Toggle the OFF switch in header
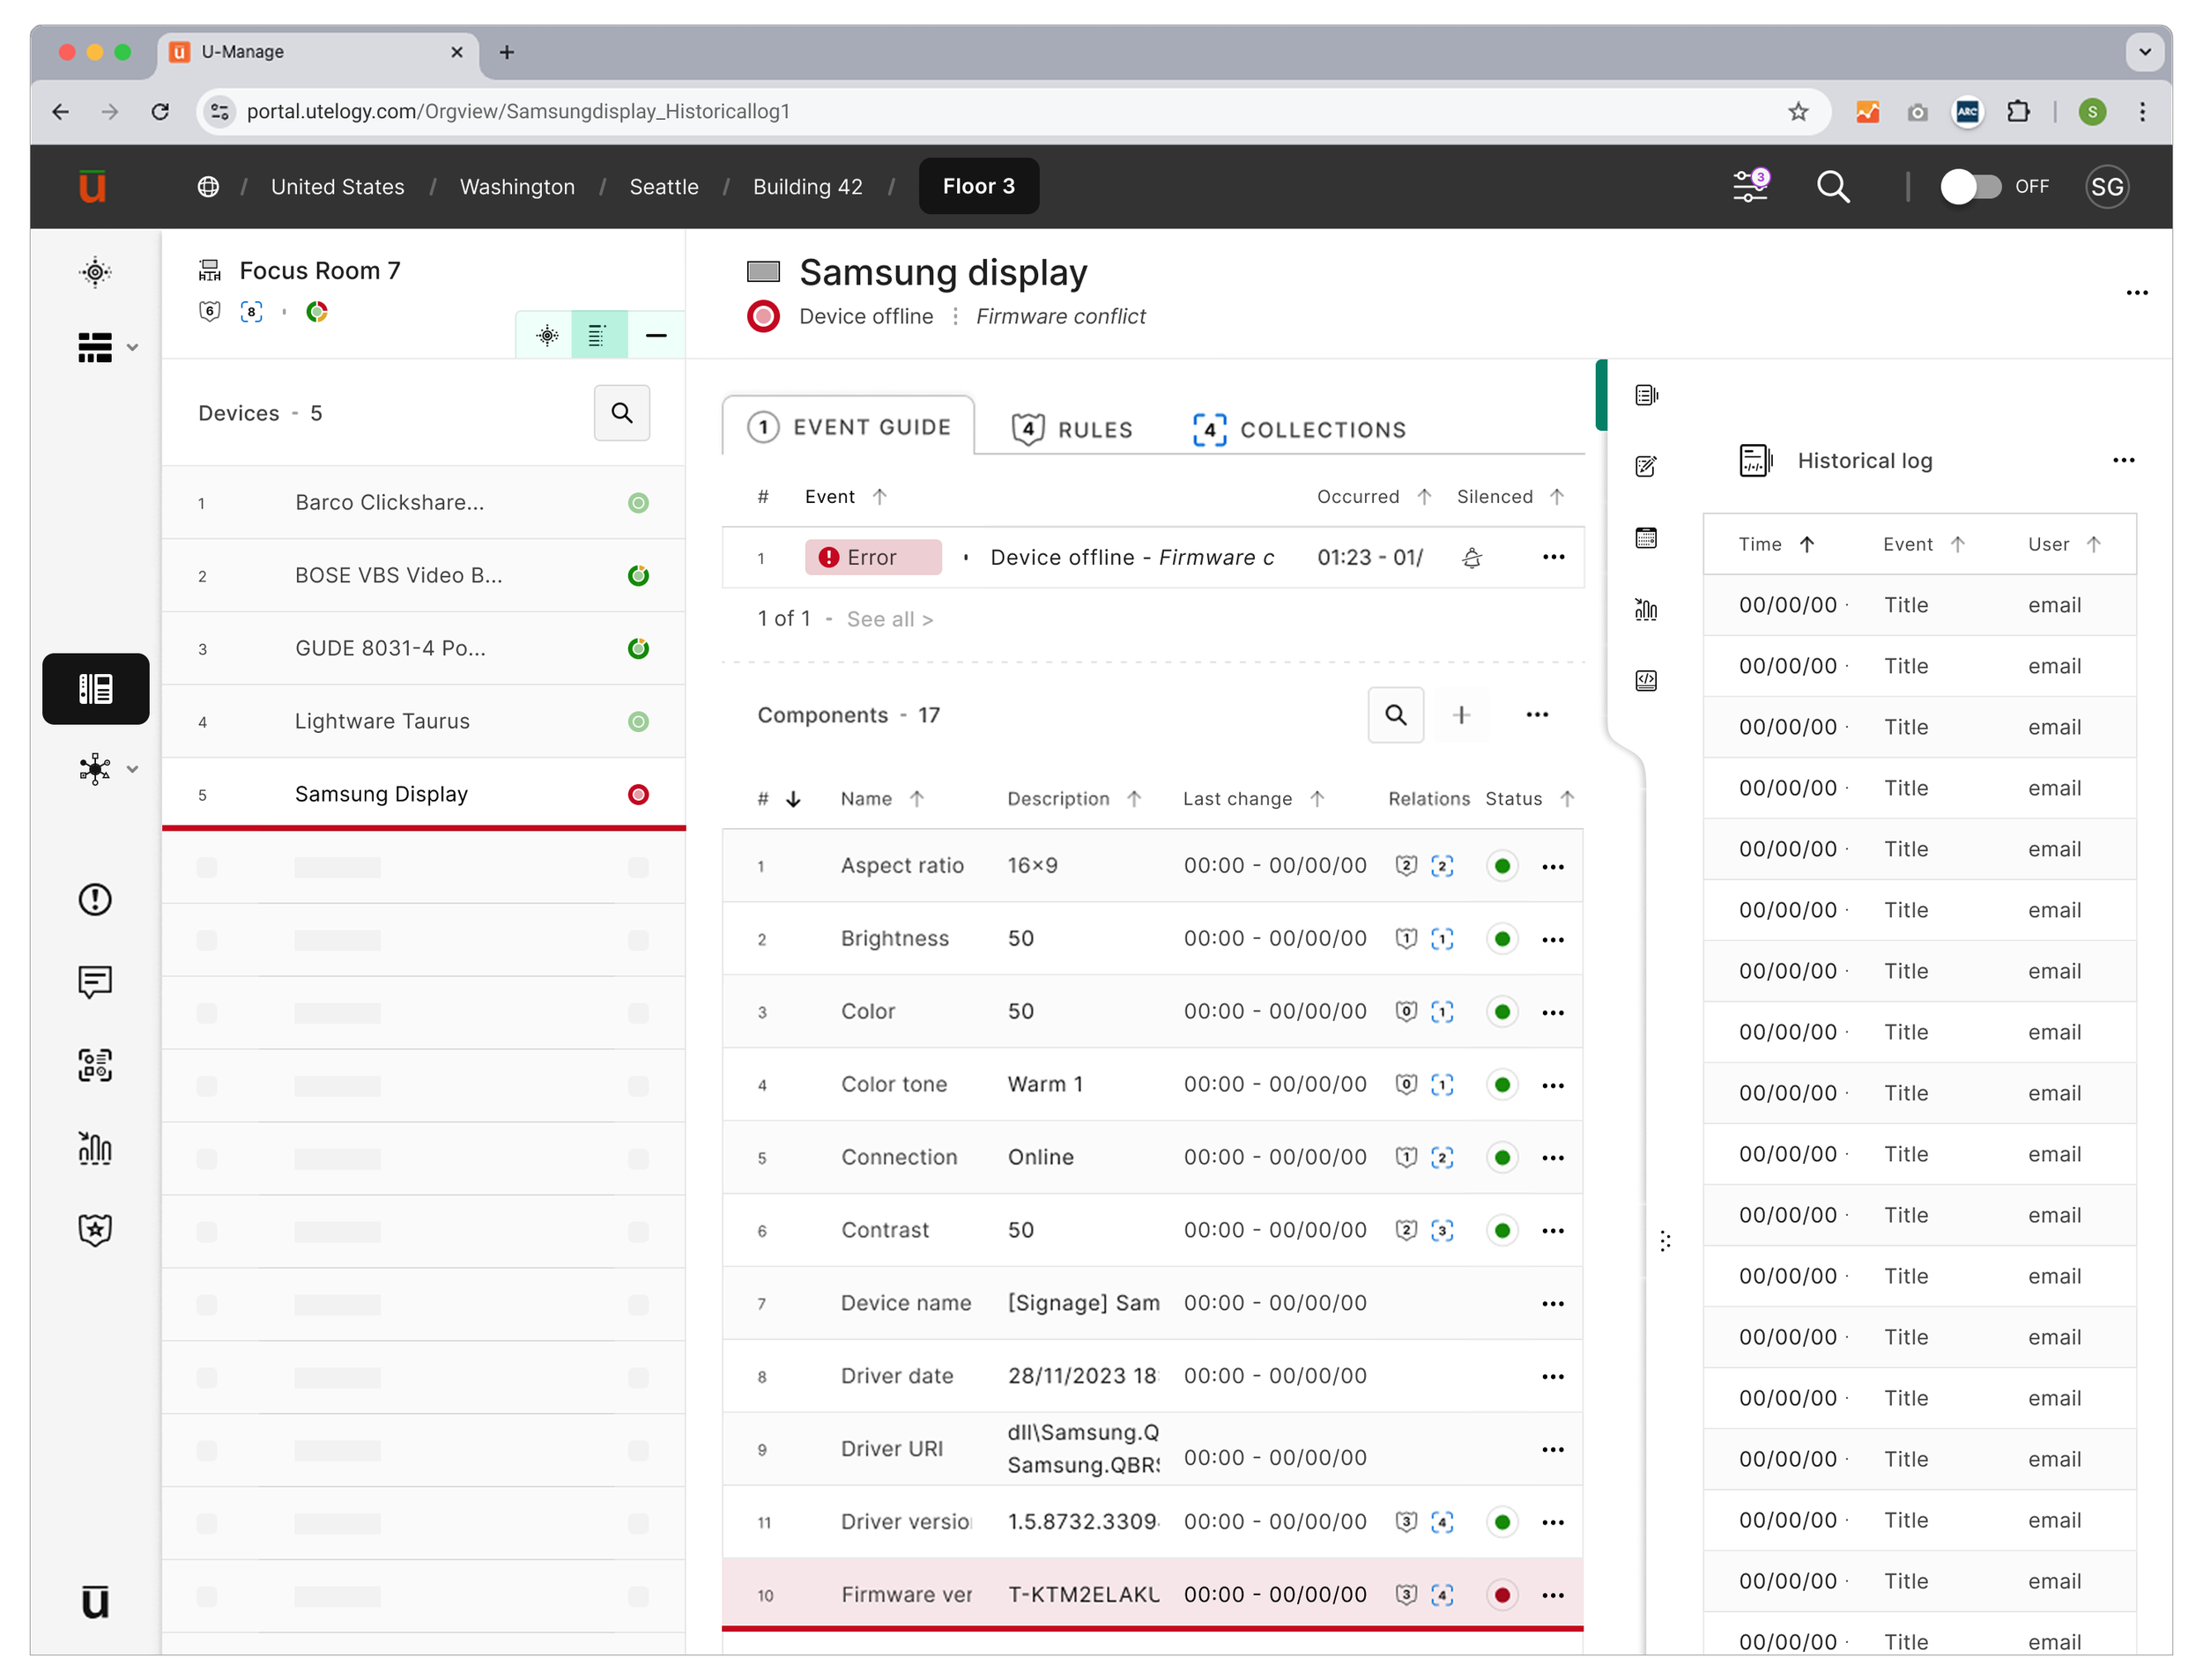The width and height of the screenshot is (2203, 1680). coord(1970,187)
